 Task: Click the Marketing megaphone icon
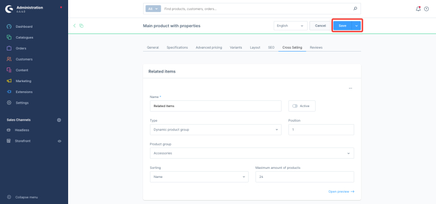(x=9, y=81)
